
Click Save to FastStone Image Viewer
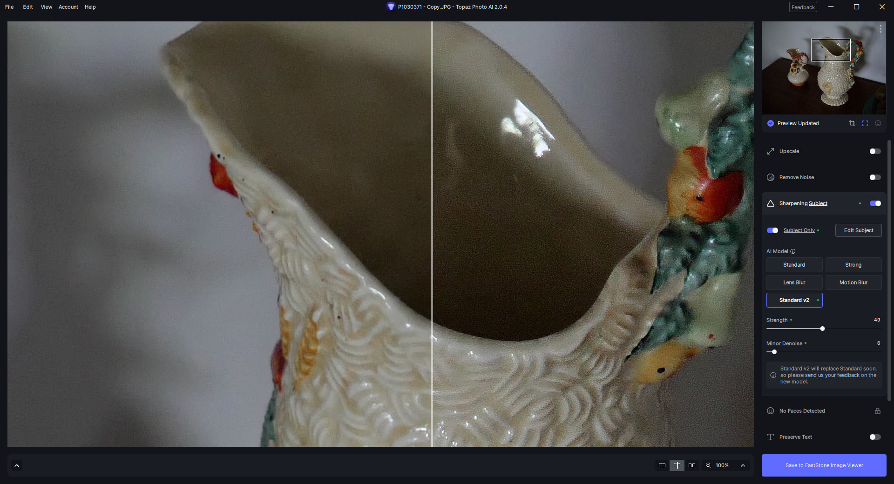[824, 465]
